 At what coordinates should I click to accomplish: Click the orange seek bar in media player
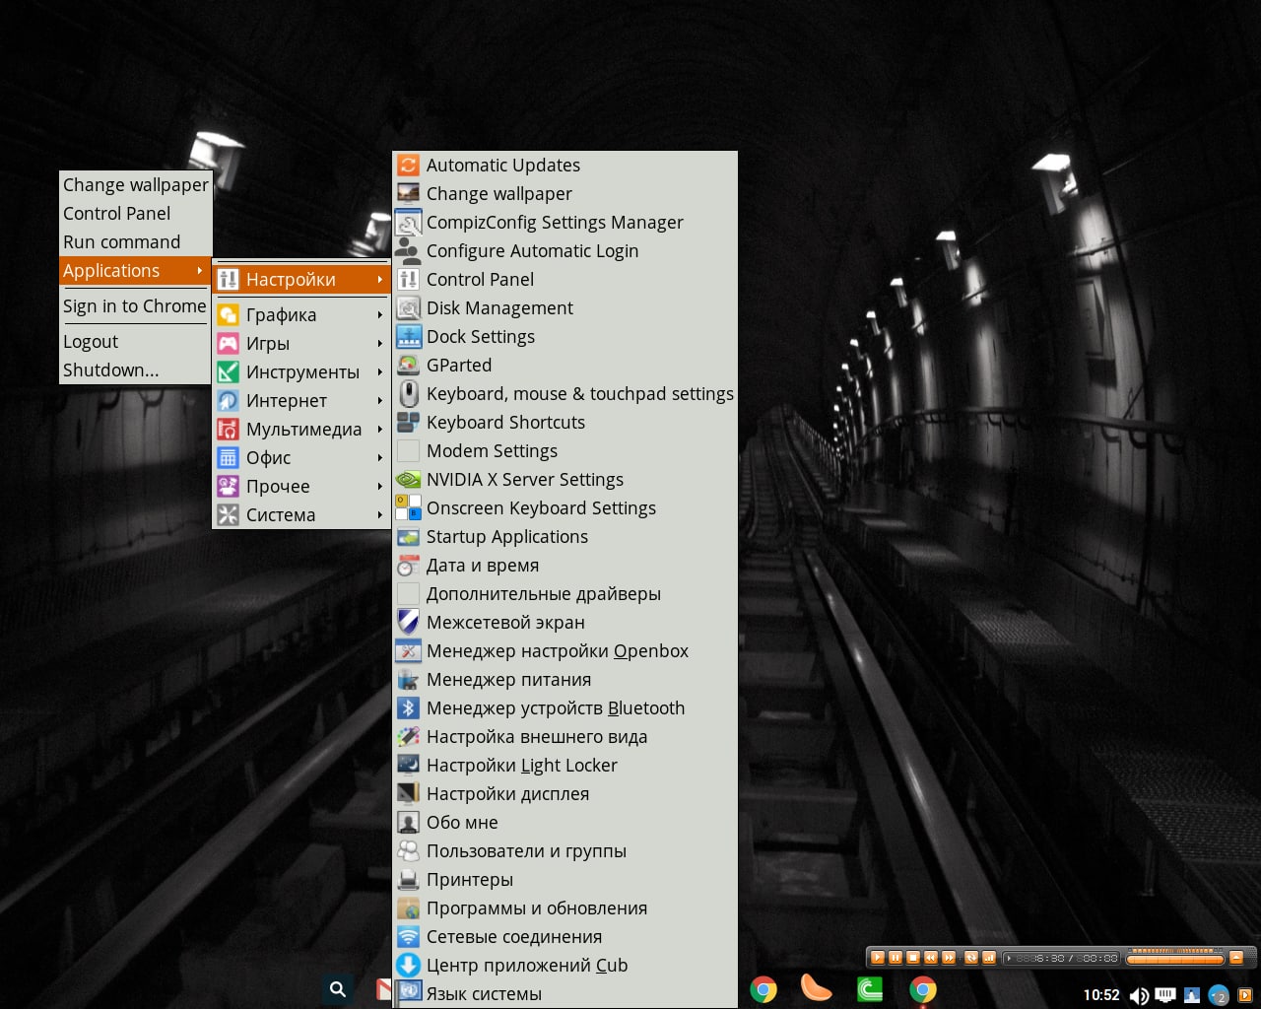[x=1175, y=960]
